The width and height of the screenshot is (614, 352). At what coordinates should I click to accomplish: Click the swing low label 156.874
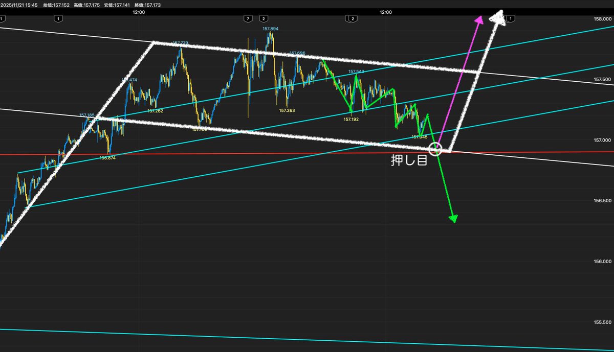coord(107,158)
